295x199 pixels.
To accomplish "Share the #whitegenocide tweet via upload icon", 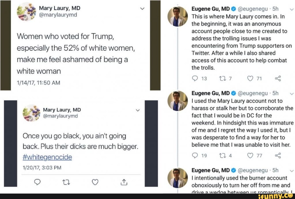I will click(124, 182).
